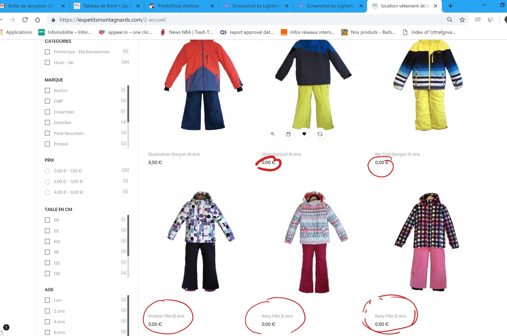Open Protest Fille 10 Ans product link

[166, 316]
